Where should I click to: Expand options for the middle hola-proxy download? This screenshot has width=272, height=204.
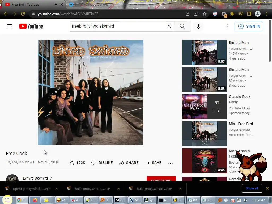[118, 189]
